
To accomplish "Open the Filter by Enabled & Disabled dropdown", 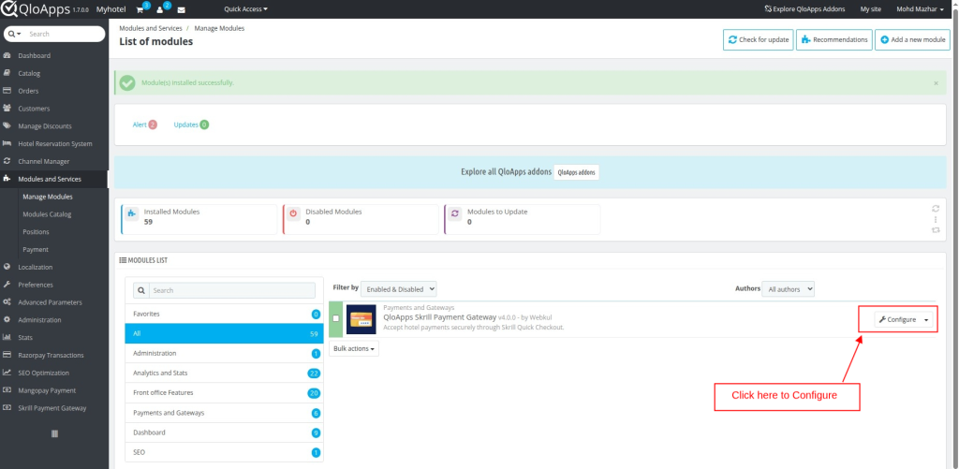I will pyautogui.click(x=398, y=289).
